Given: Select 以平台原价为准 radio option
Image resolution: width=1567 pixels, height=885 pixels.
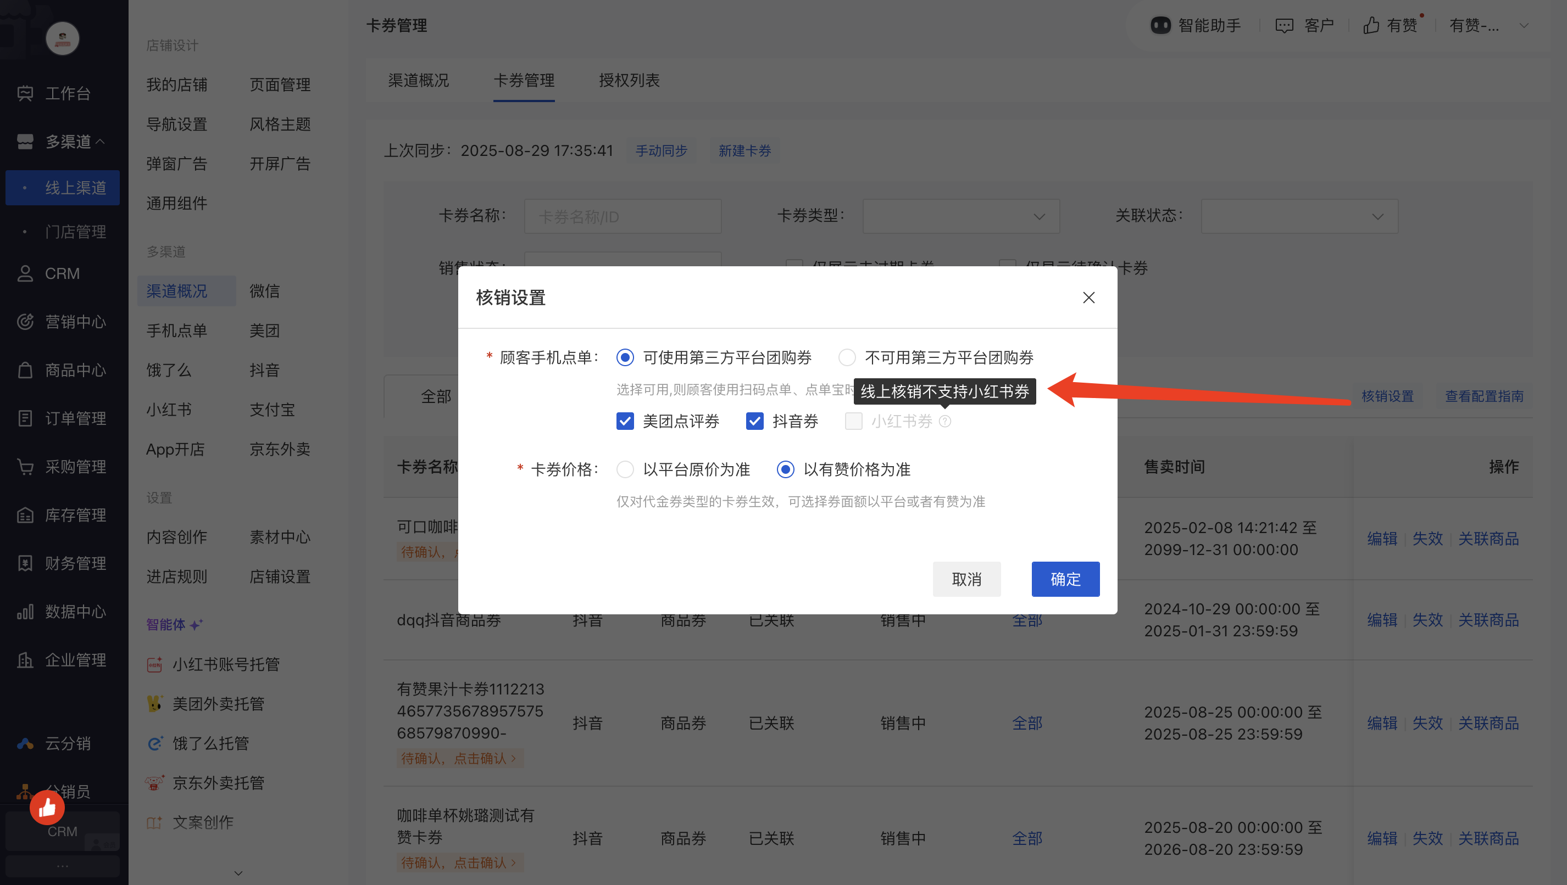Looking at the screenshot, I should (x=625, y=469).
